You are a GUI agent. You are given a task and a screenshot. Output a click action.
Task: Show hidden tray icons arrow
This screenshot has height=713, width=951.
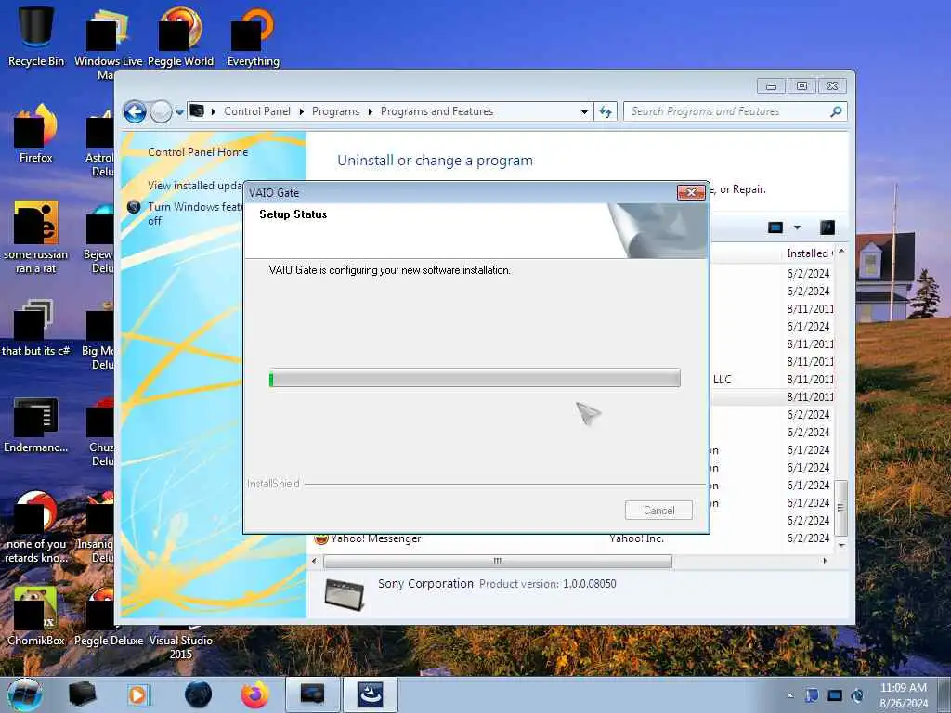pyautogui.click(x=789, y=696)
